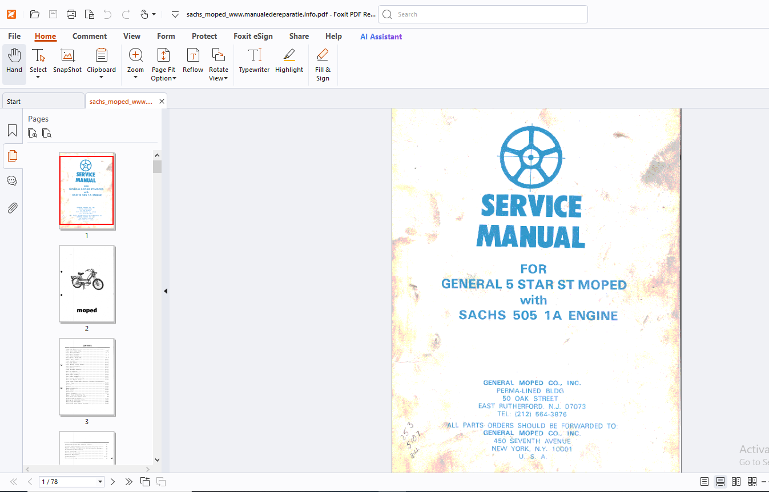Click the Redo arrow icon
The image size is (769, 492).
point(126,14)
